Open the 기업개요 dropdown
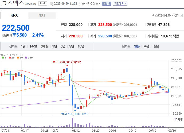The image size is (184, 133). 120,4
